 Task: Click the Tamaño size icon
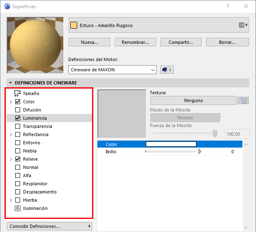coord(18,93)
